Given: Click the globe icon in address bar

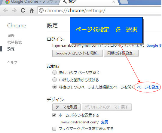Looking at the screenshot, I should 41,10.
